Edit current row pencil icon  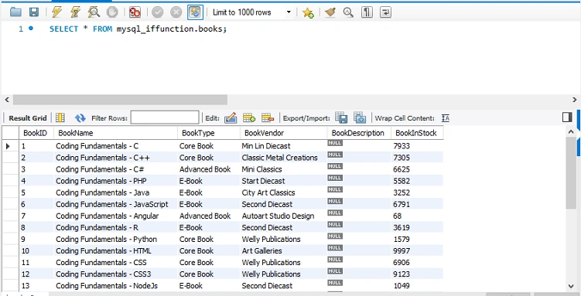pyautogui.click(x=231, y=117)
